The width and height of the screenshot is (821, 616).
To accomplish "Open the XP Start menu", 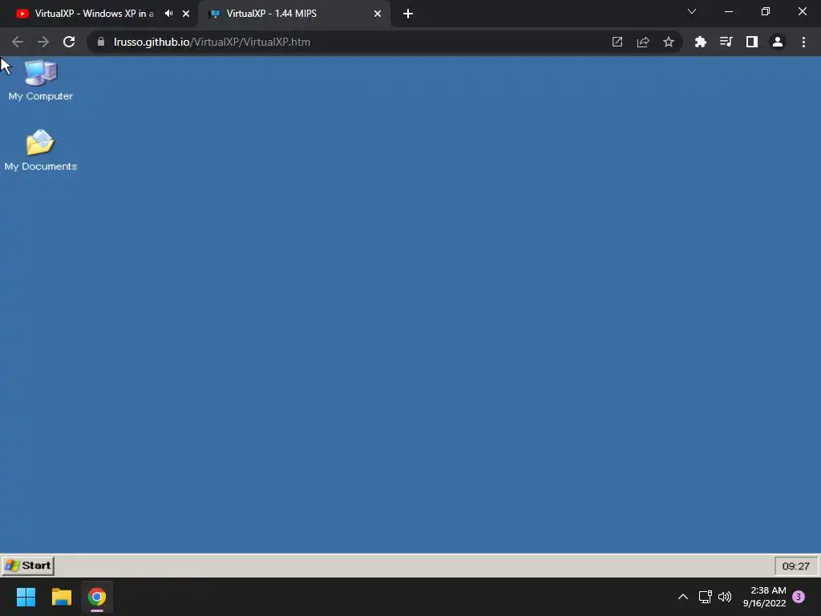I will pos(28,565).
